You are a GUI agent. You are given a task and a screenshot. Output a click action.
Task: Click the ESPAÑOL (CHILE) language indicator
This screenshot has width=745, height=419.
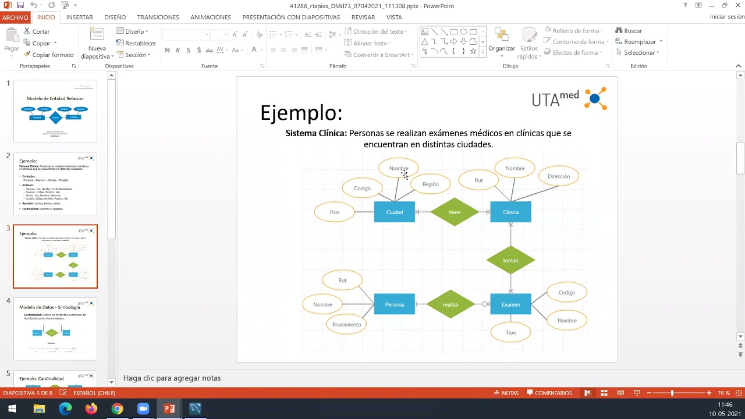94,393
